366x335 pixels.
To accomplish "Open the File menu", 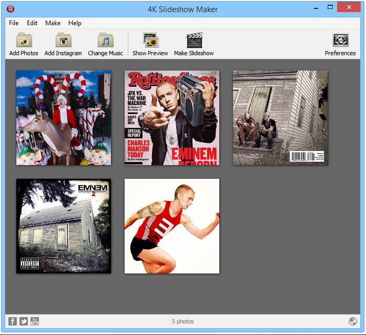I will tap(14, 23).
